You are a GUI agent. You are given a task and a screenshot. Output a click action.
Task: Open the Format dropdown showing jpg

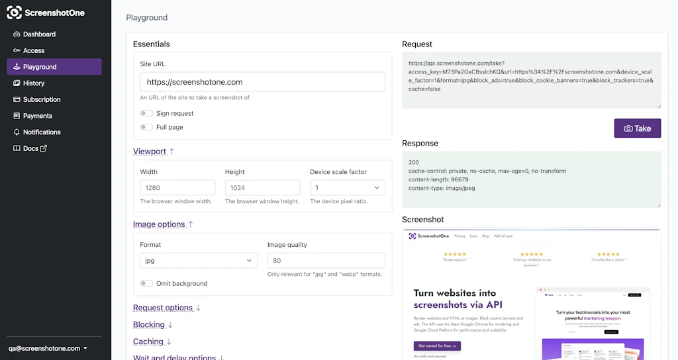[x=199, y=261]
